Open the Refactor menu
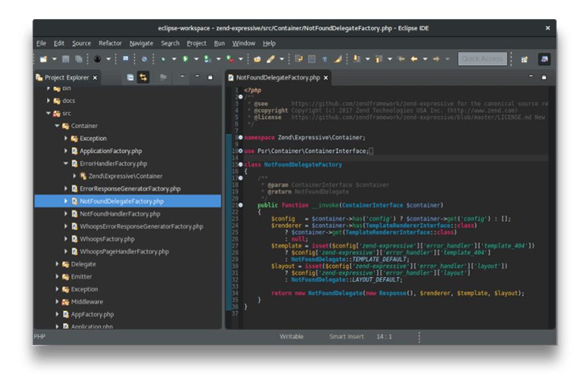The image size is (585, 384). point(110,43)
